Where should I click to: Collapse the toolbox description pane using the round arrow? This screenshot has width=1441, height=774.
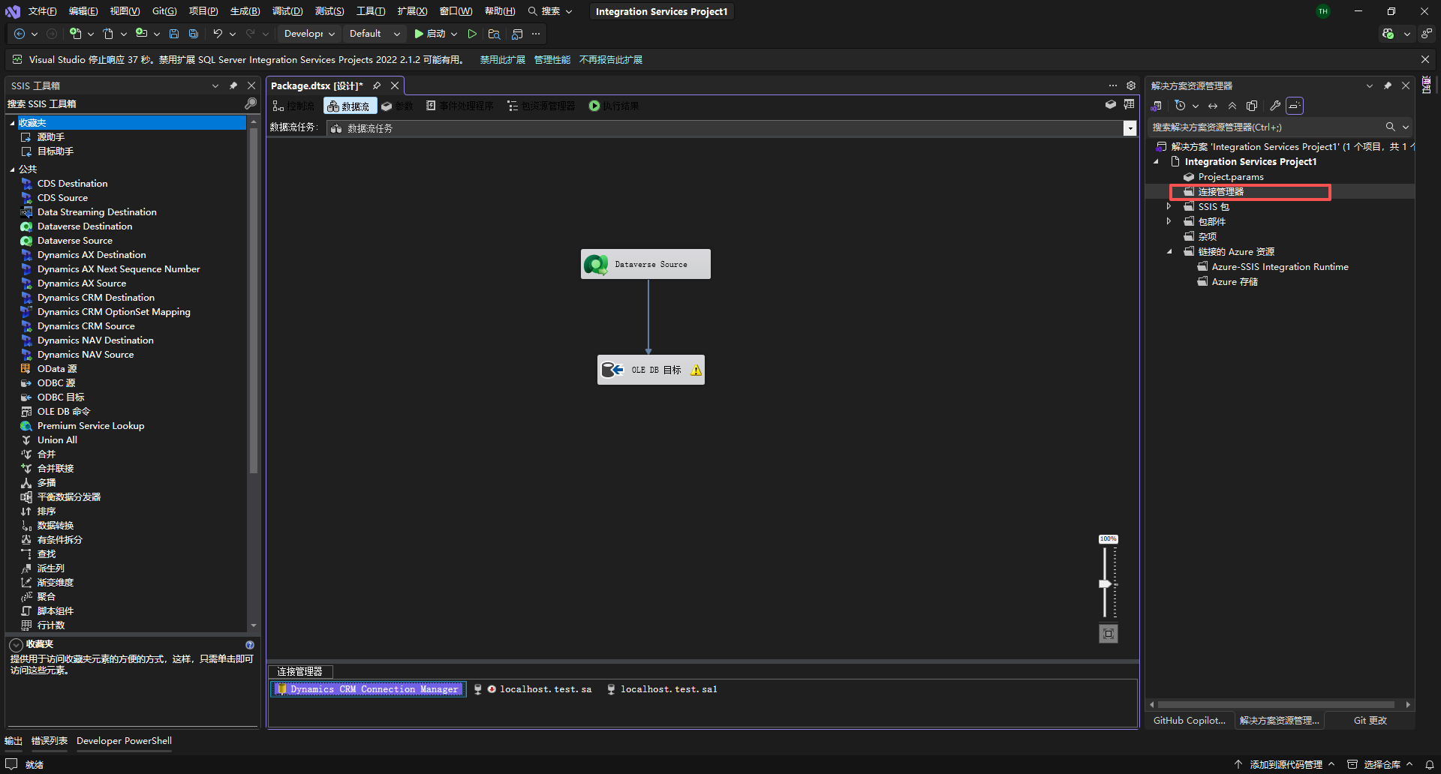pos(16,645)
